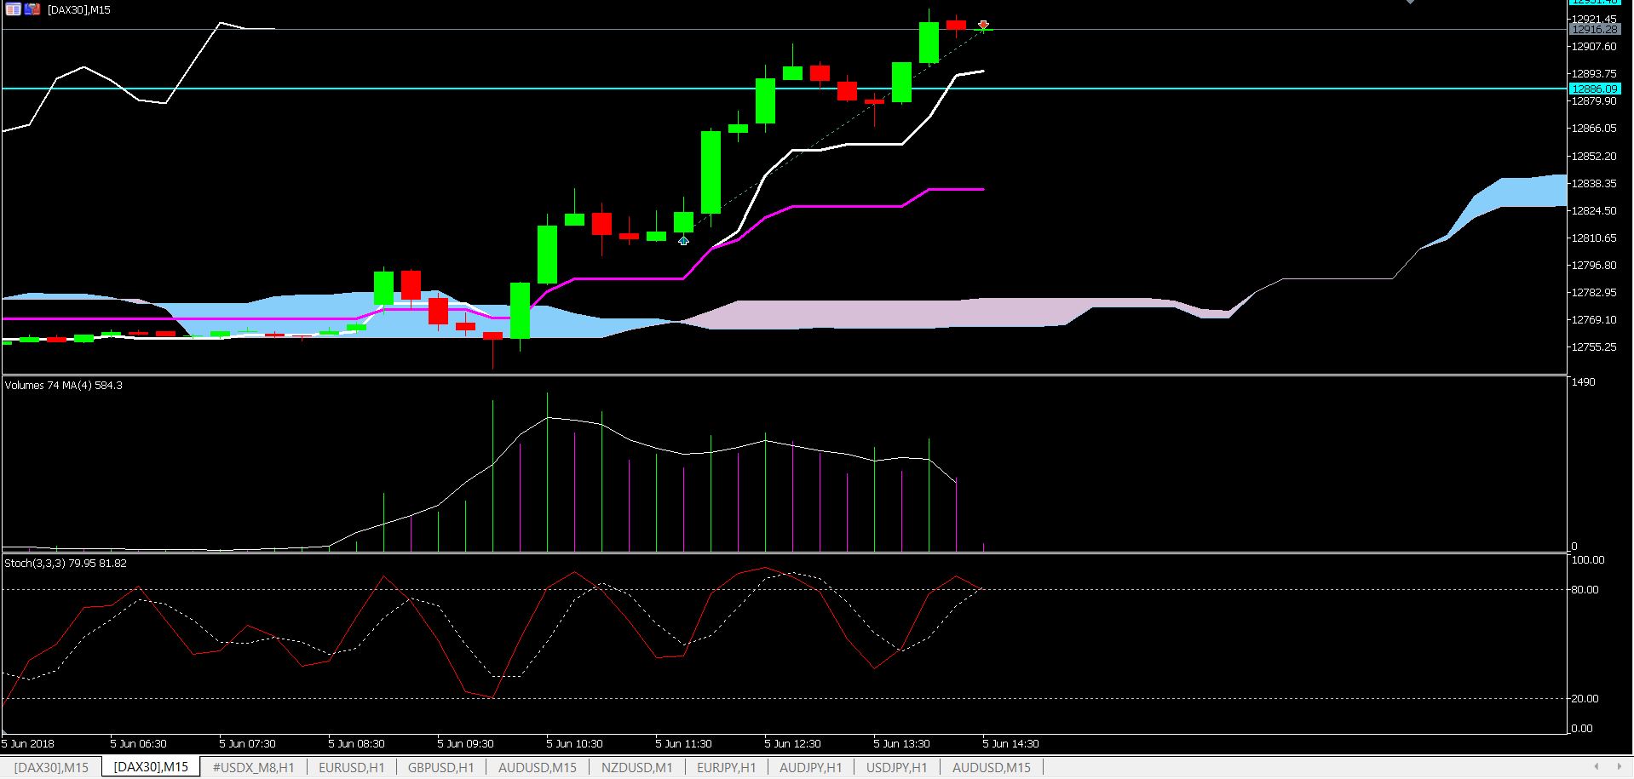
Task: Click the 80.00 stochastic level label
Action: pos(1585,590)
